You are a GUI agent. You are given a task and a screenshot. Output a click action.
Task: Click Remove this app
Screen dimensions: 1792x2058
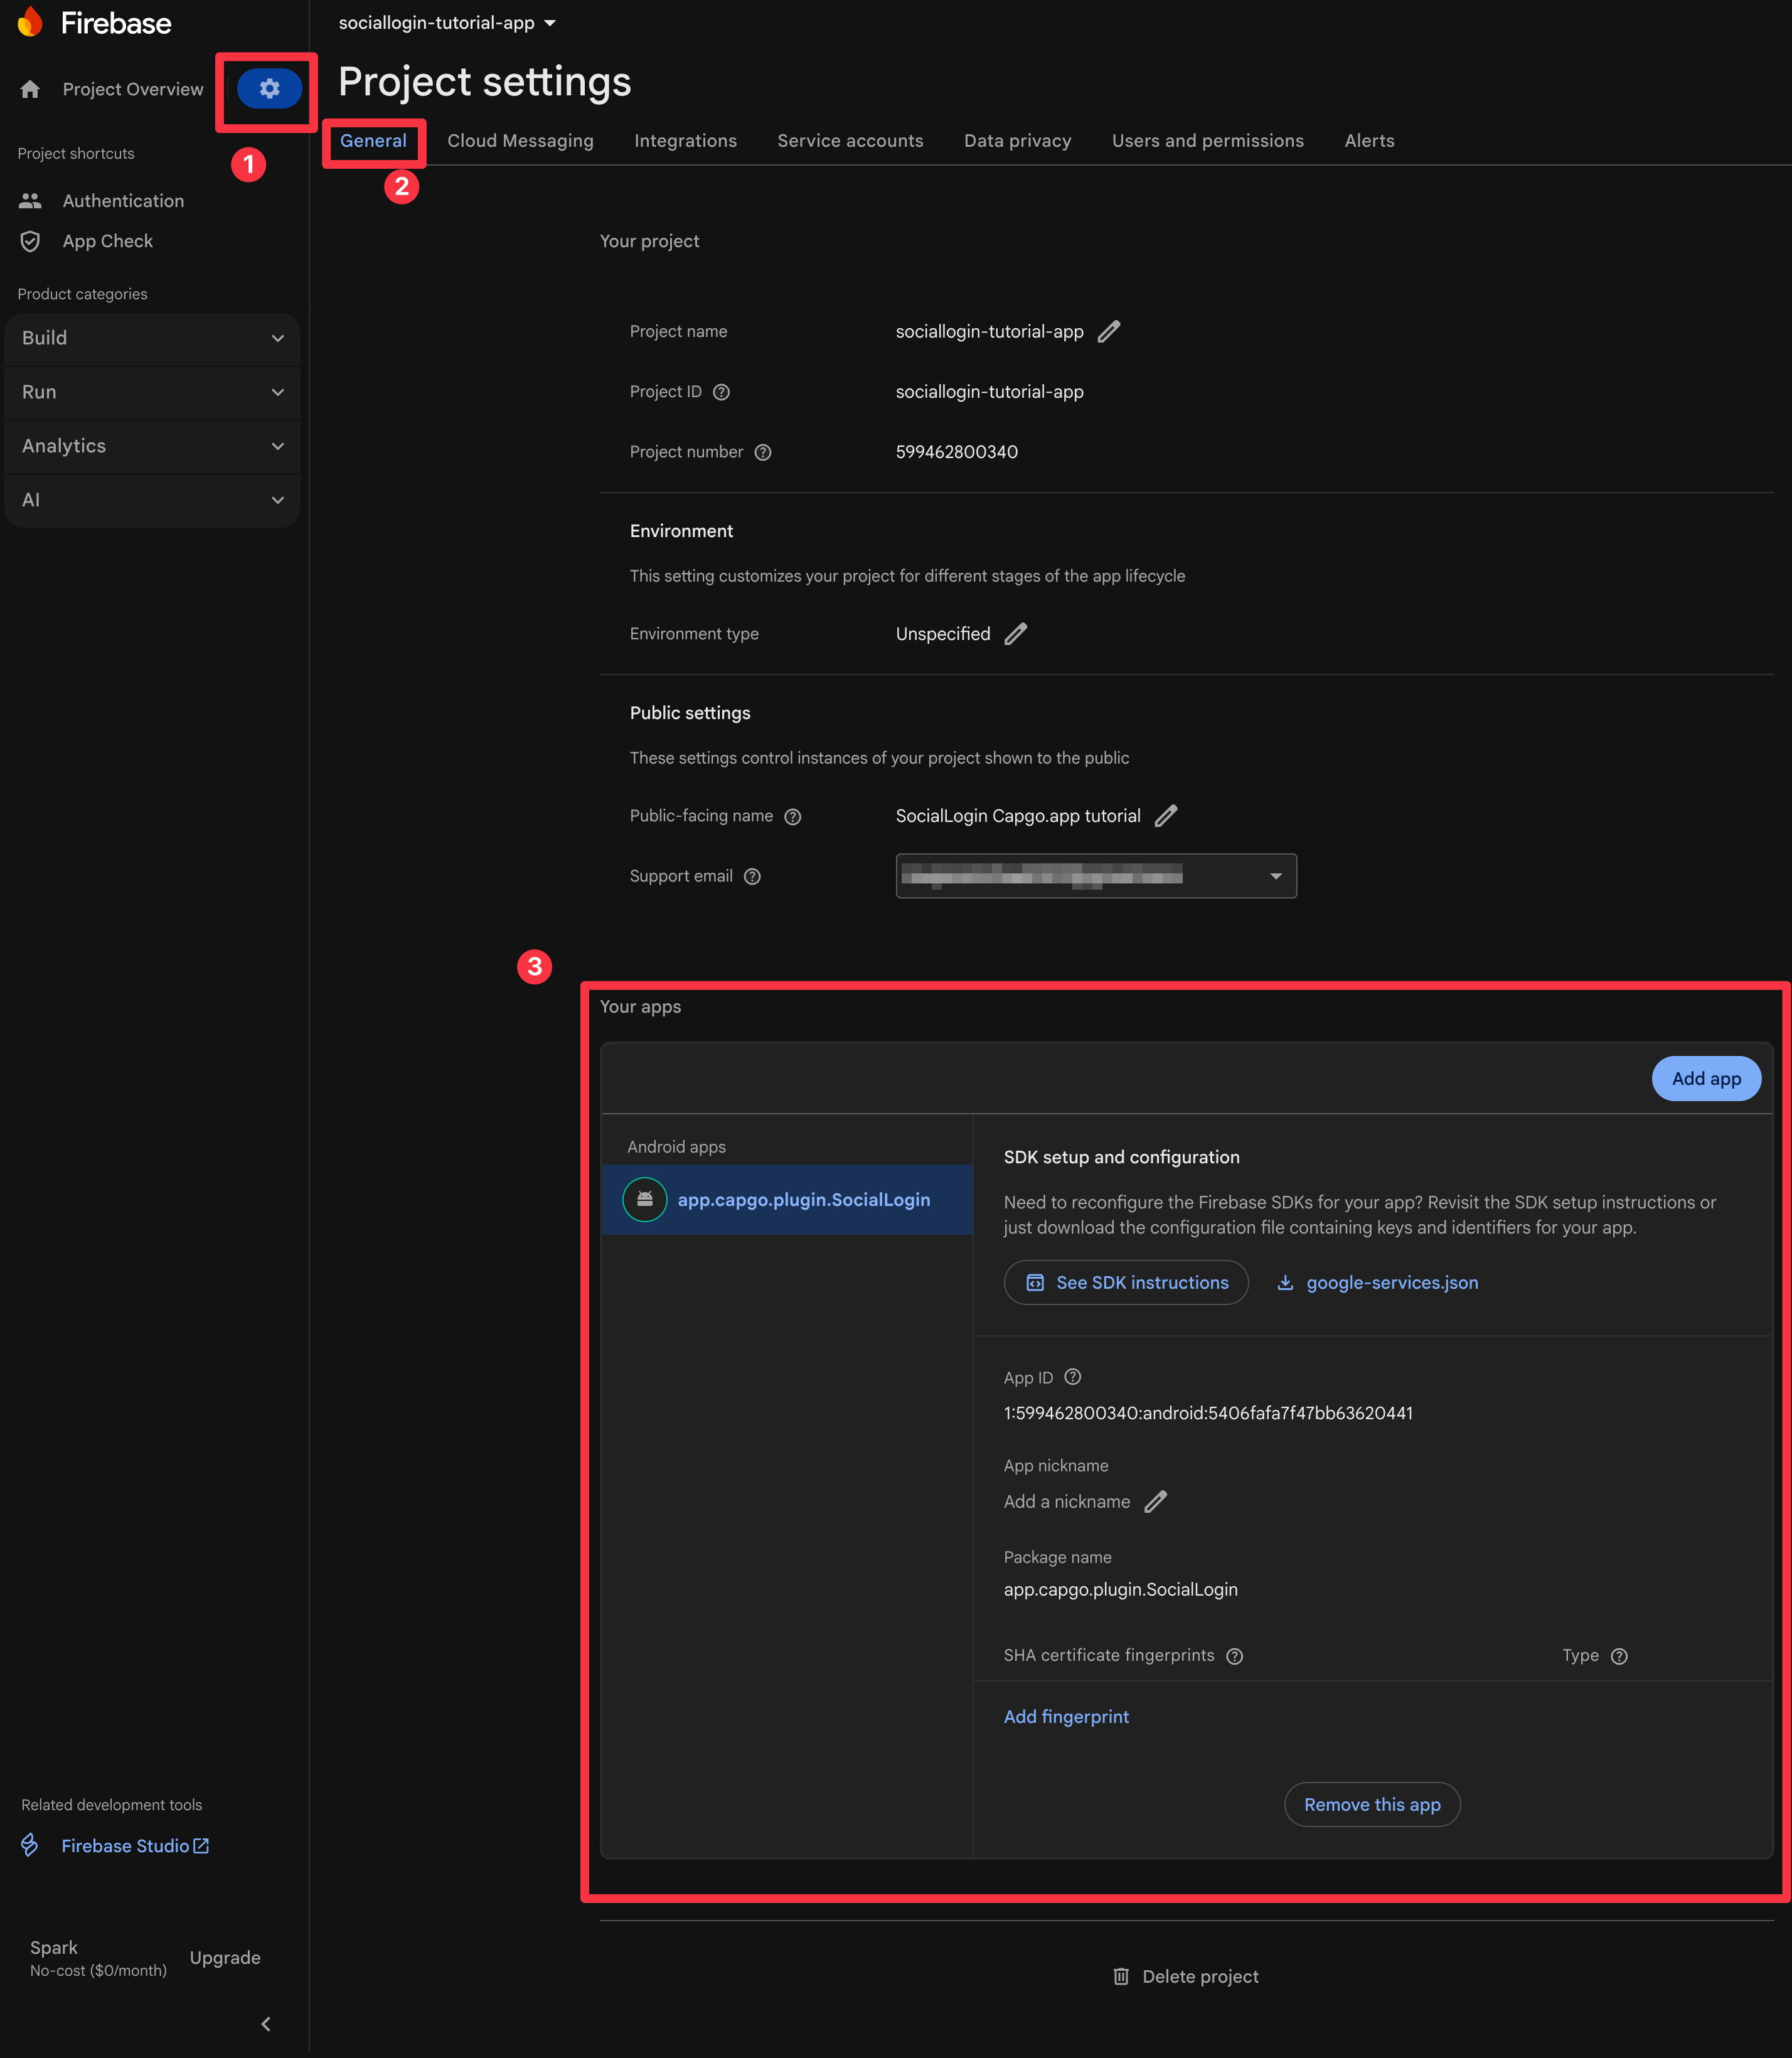click(1372, 1804)
